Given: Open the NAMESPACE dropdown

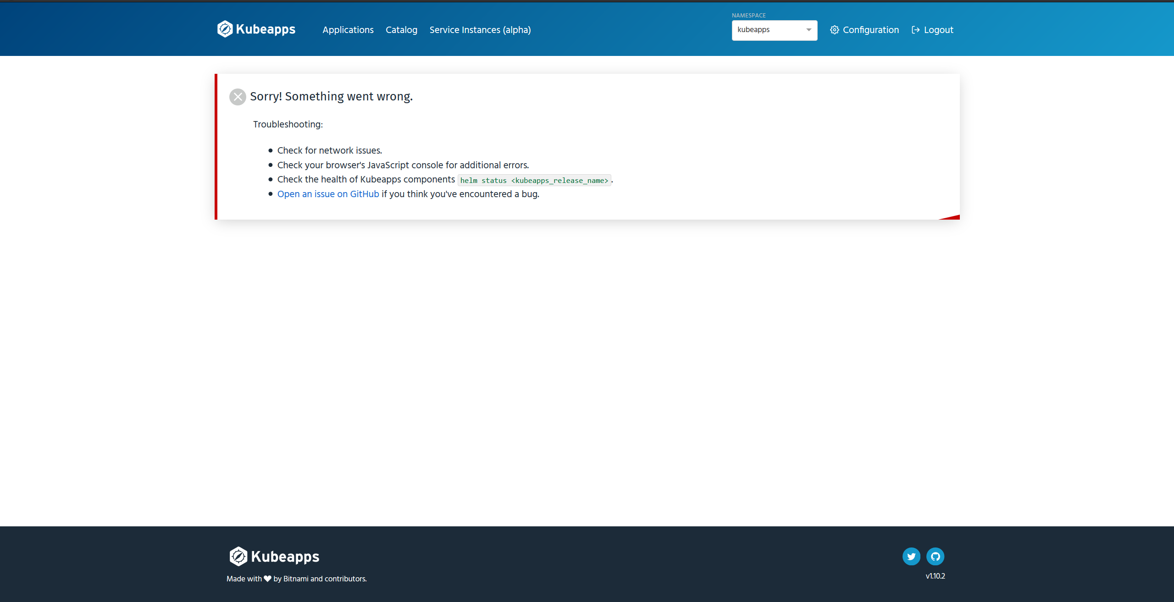Looking at the screenshot, I should pyautogui.click(x=774, y=30).
